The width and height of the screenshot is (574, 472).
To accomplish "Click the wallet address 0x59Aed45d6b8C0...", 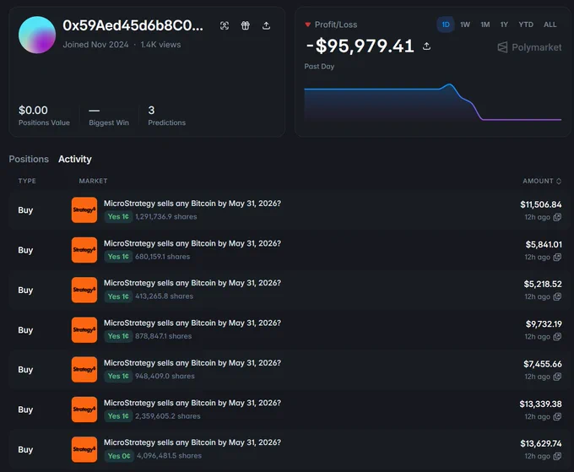I will (133, 25).
